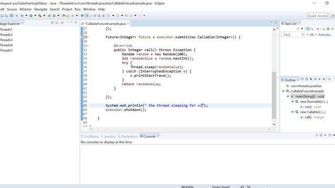The image size is (335, 188).
Task: Click the All link in Task List
Action: (311, 34)
